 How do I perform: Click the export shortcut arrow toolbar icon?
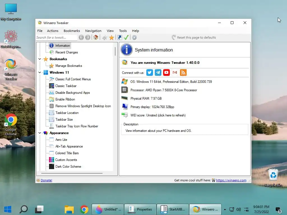pos(119,38)
